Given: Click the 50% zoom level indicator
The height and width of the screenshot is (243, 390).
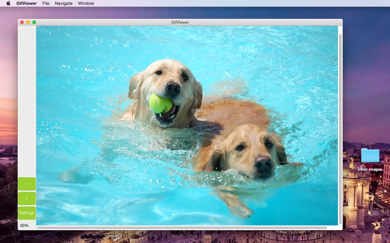Looking at the screenshot, I should tap(24, 225).
